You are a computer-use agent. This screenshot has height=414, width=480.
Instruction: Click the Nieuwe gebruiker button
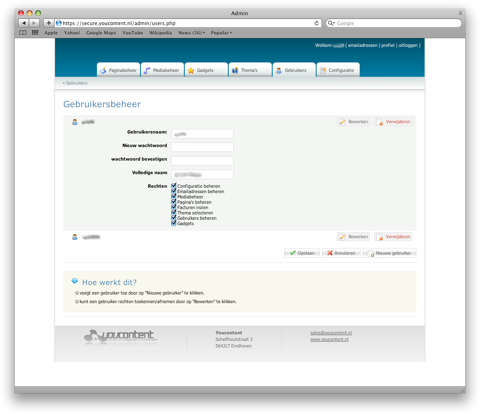389,253
